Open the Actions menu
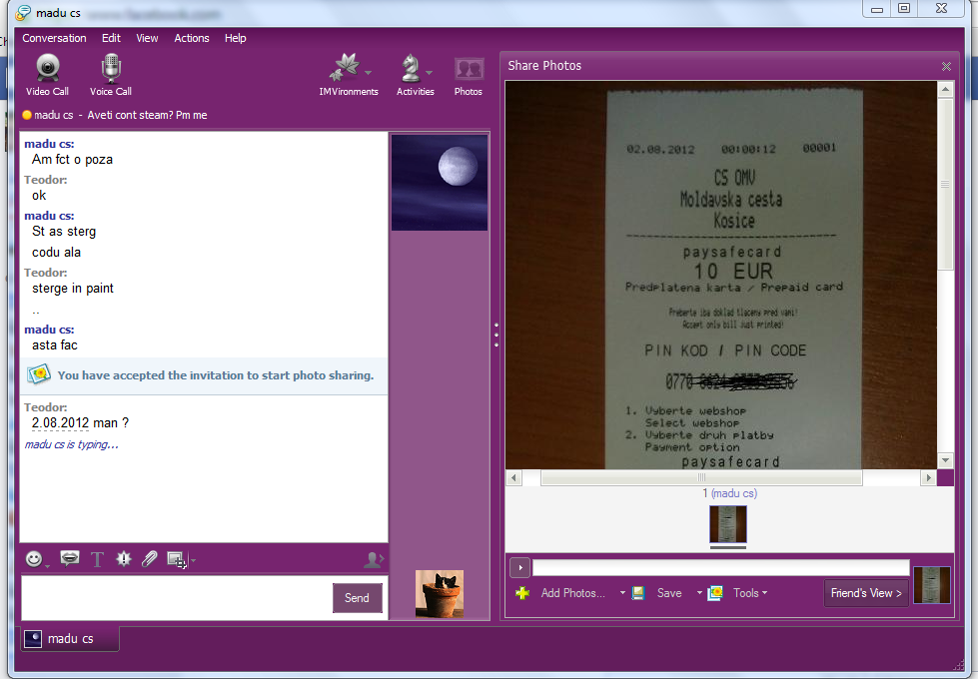This screenshot has height=679, width=978. tap(192, 38)
